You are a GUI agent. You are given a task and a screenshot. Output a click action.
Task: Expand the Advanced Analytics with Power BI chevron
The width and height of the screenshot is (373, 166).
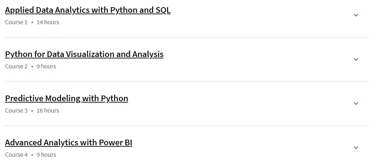point(356,148)
